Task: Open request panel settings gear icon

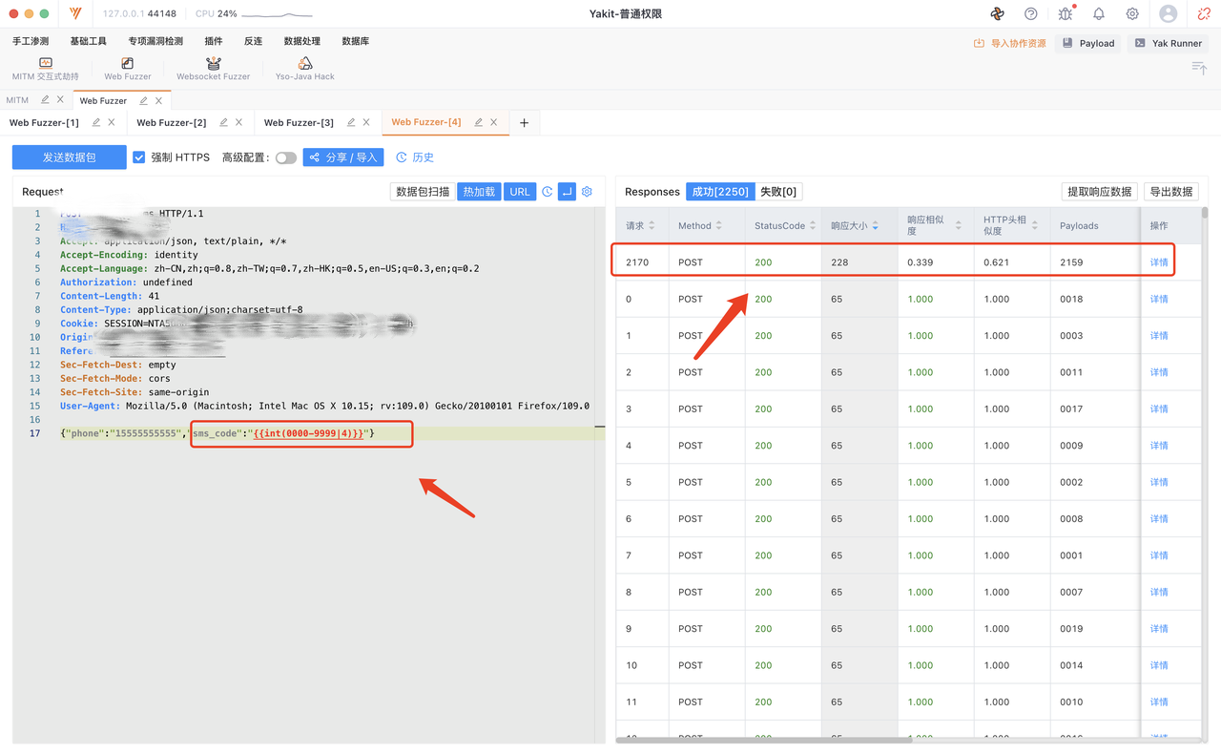Action: [587, 192]
